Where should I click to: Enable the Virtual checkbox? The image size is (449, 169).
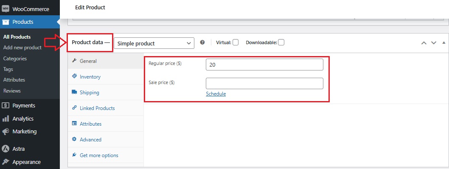coord(236,42)
